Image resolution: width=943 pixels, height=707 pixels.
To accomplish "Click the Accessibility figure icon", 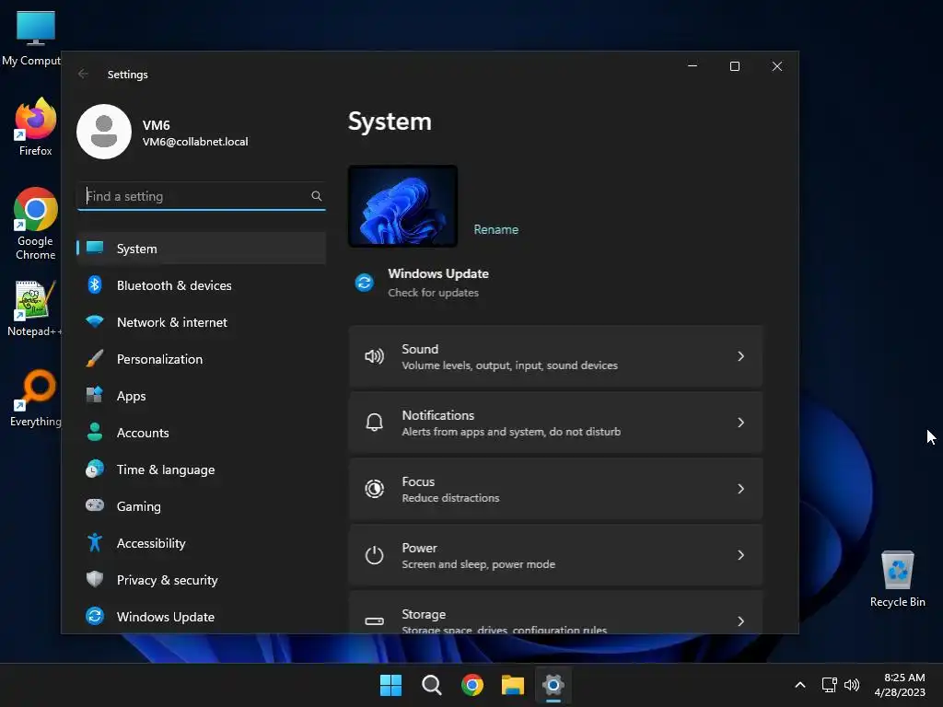I will point(95,542).
